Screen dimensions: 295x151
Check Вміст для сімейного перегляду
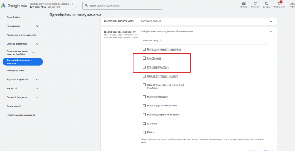[144, 49]
